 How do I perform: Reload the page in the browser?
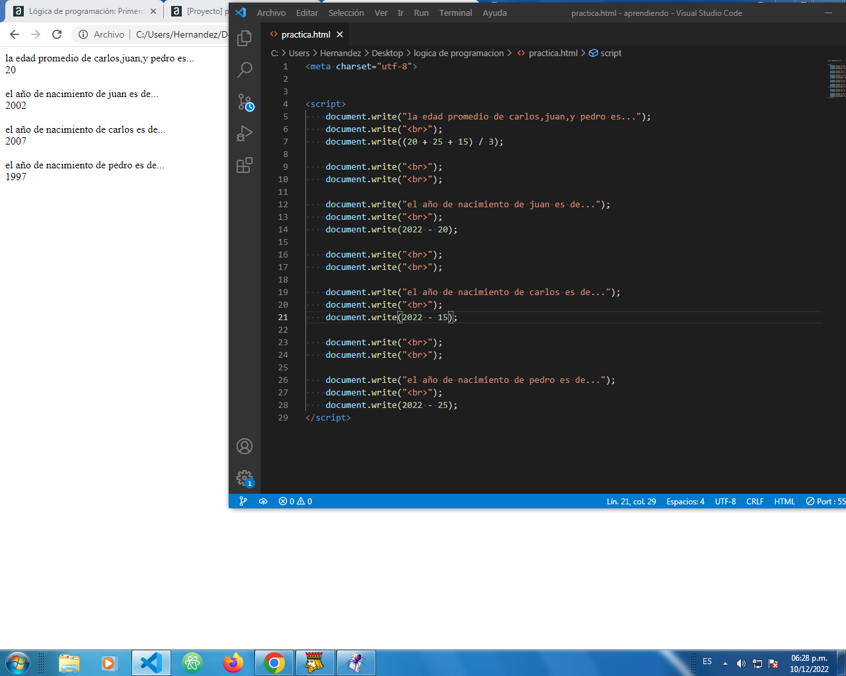pos(57,34)
